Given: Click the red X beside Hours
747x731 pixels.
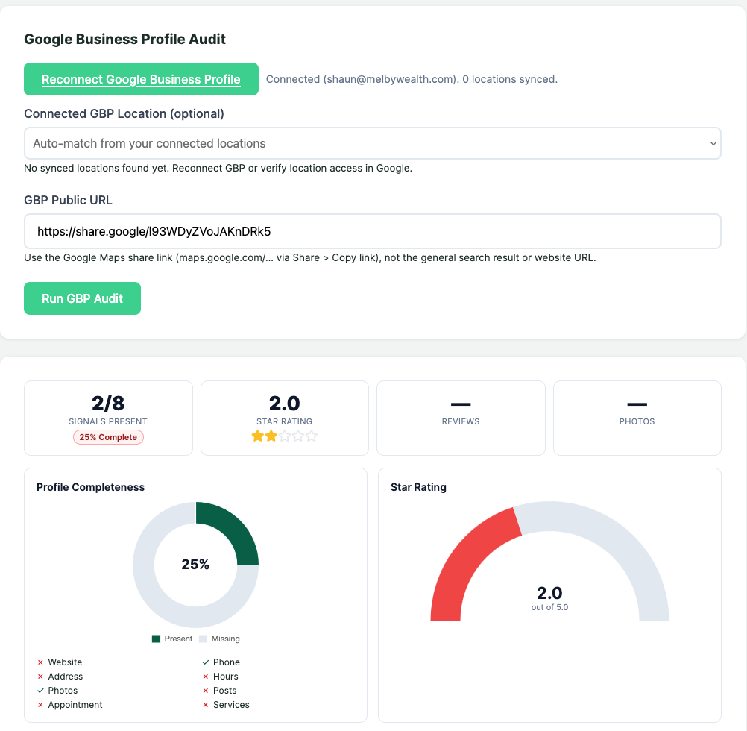Looking at the screenshot, I should [x=206, y=677].
